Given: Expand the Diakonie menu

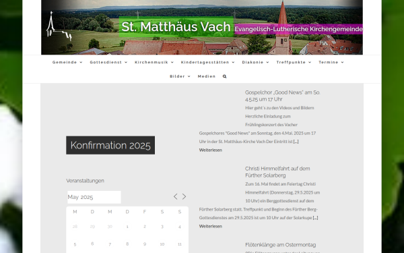Looking at the screenshot, I should (255, 62).
